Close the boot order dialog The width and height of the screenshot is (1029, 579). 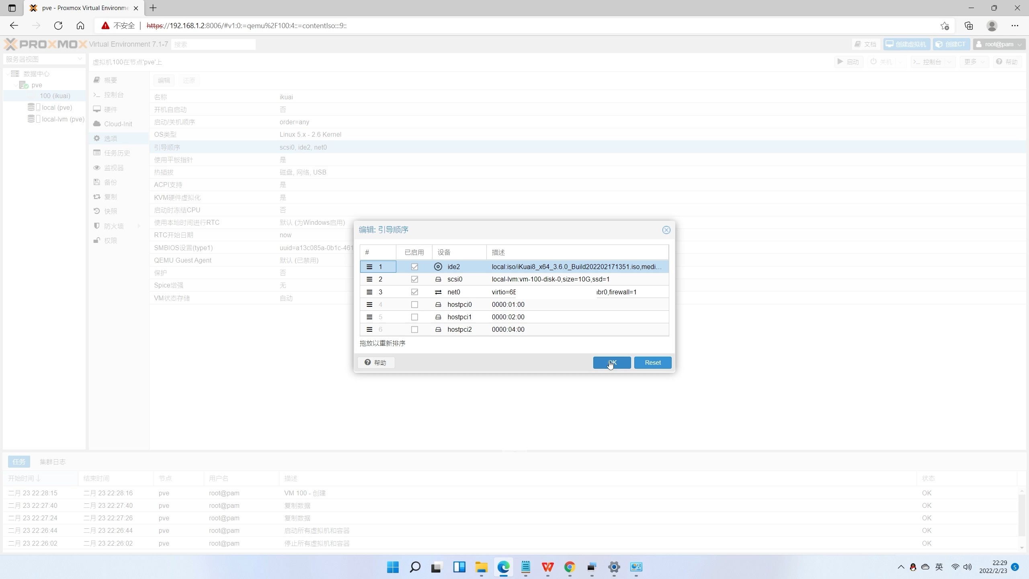(x=666, y=230)
